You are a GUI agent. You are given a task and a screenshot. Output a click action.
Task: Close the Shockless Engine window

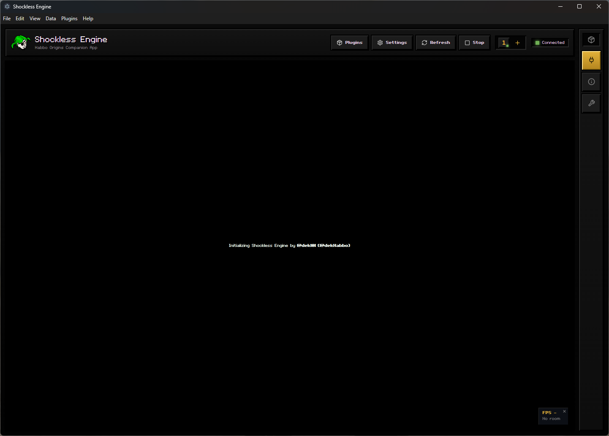pyautogui.click(x=599, y=7)
